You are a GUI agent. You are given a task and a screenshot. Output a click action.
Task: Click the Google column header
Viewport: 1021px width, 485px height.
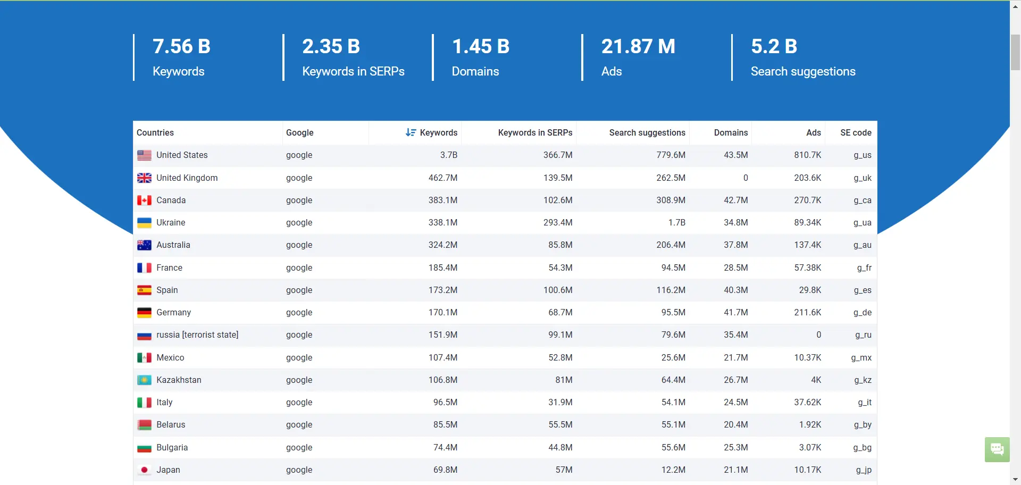pos(299,132)
